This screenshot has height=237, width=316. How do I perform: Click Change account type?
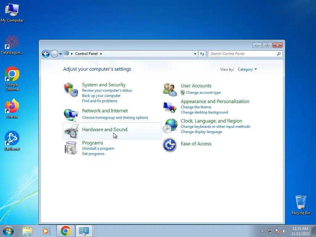203,93
